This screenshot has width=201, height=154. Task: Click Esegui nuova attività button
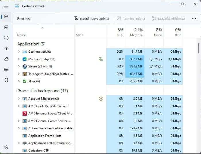tap(91, 19)
